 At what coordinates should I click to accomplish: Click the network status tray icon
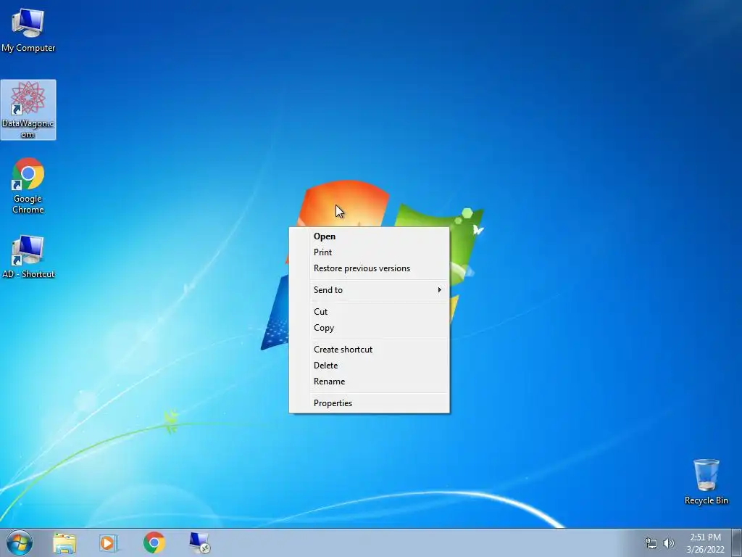coord(651,543)
